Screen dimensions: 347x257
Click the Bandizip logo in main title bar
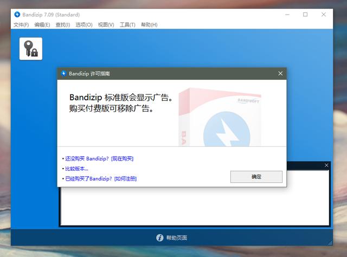coord(17,15)
